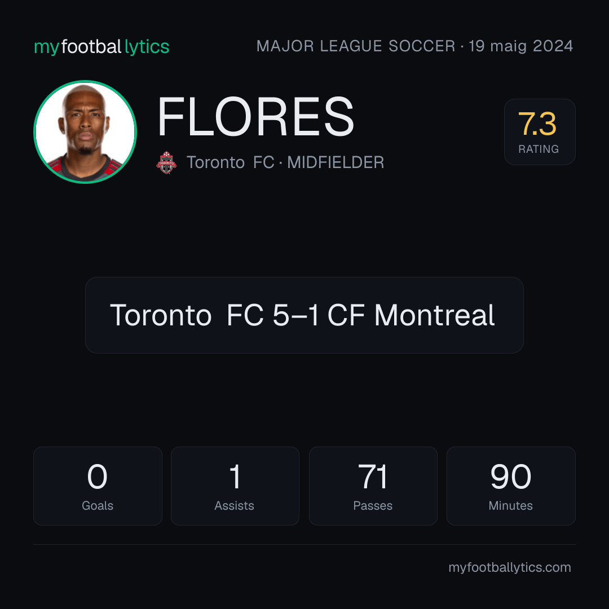Open the myfootballytics.com footer link

(510, 567)
